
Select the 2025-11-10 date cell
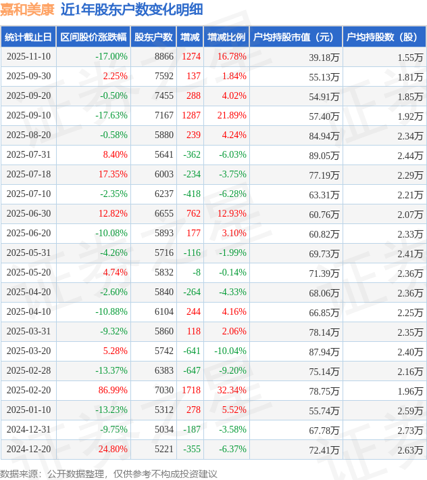(28, 57)
